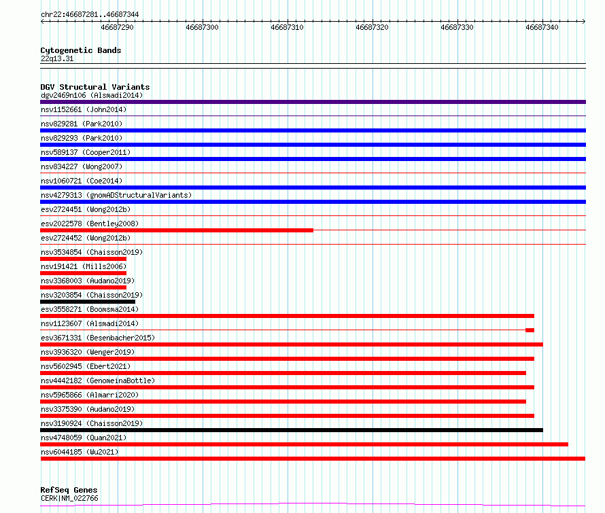
Task: Select variant nsv829281 (Park2010)
Action: pyautogui.click(x=82, y=124)
